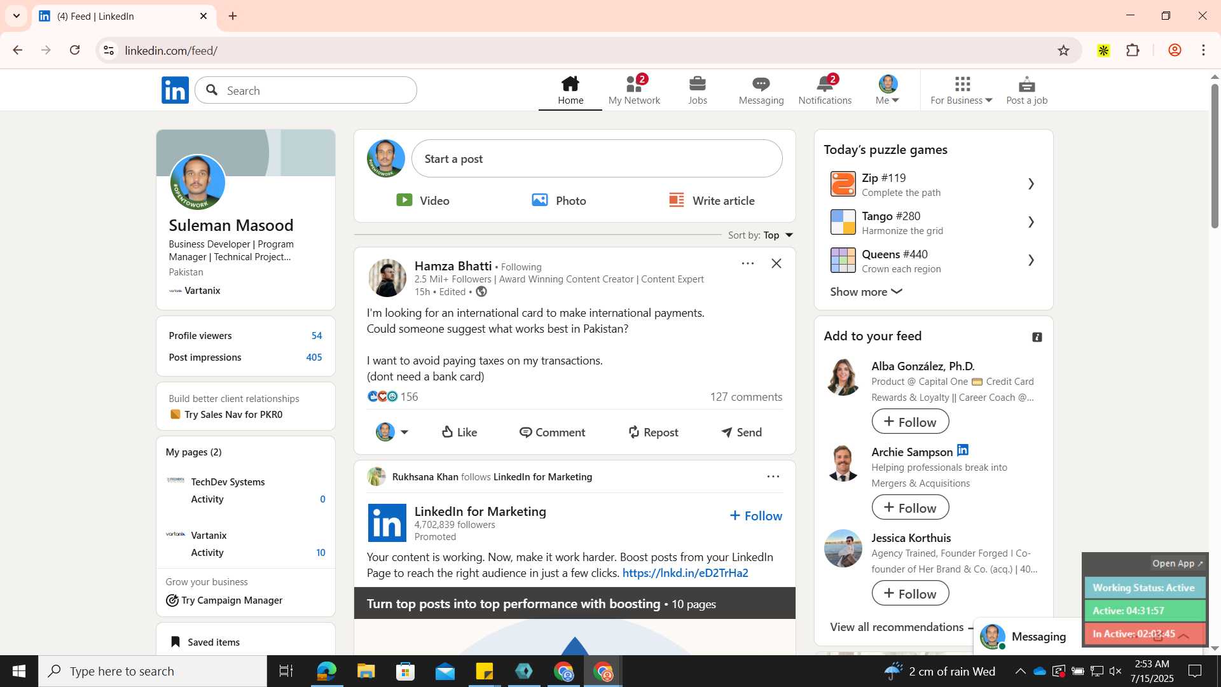Open Suleman Masood's profile photo
1221x687 pixels.
[x=198, y=183]
